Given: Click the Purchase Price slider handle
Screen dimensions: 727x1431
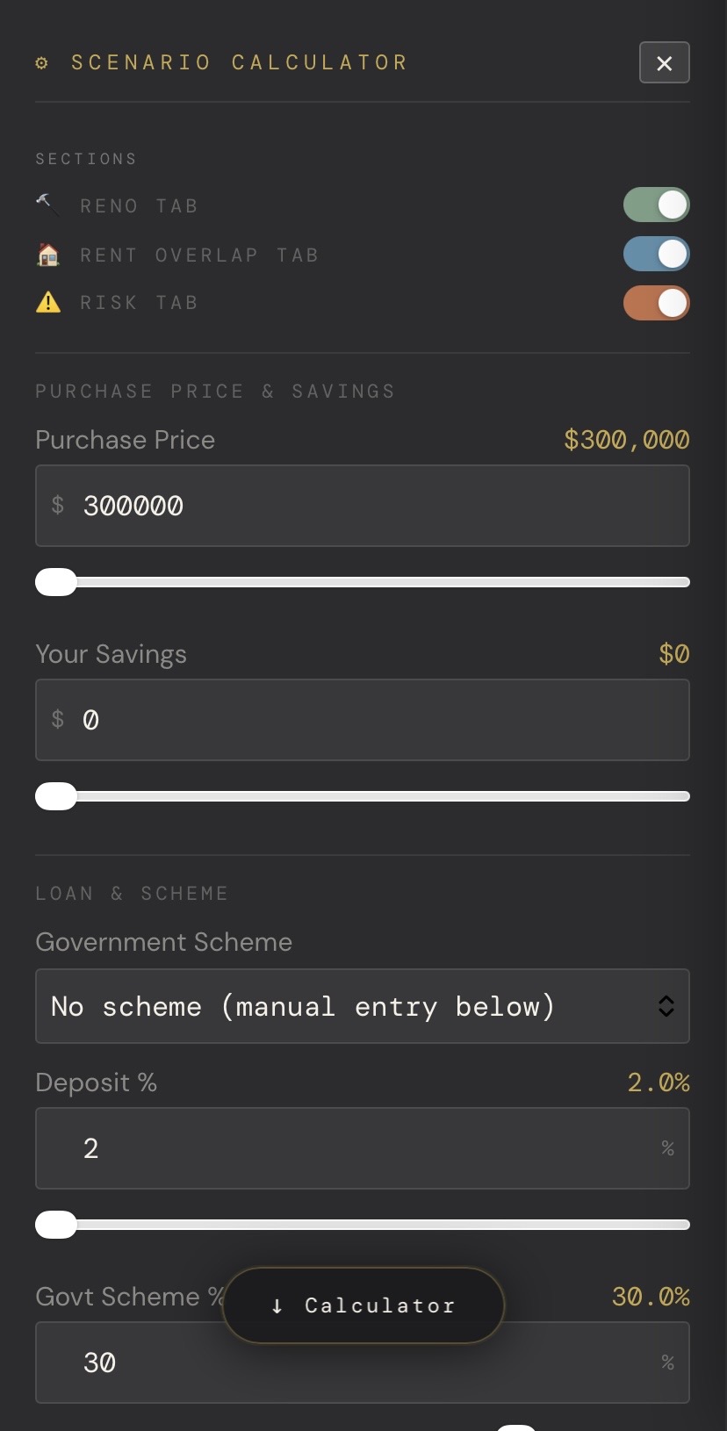Looking at the screenshot, I should [55, 581].
